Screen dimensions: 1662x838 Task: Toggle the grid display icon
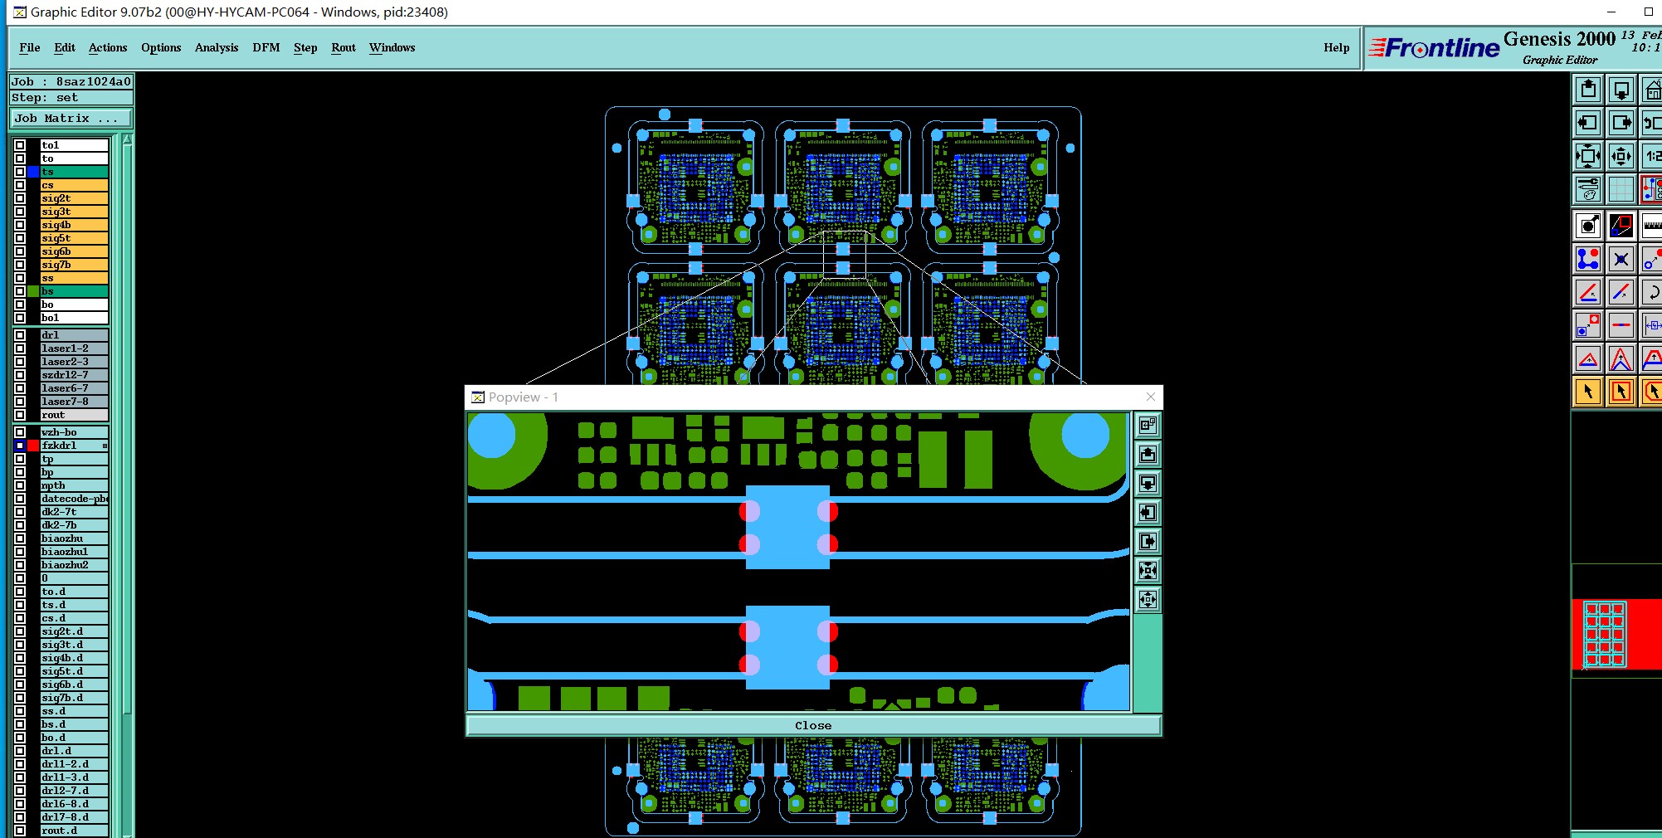pyautogui.click(x=1621, y=189)
